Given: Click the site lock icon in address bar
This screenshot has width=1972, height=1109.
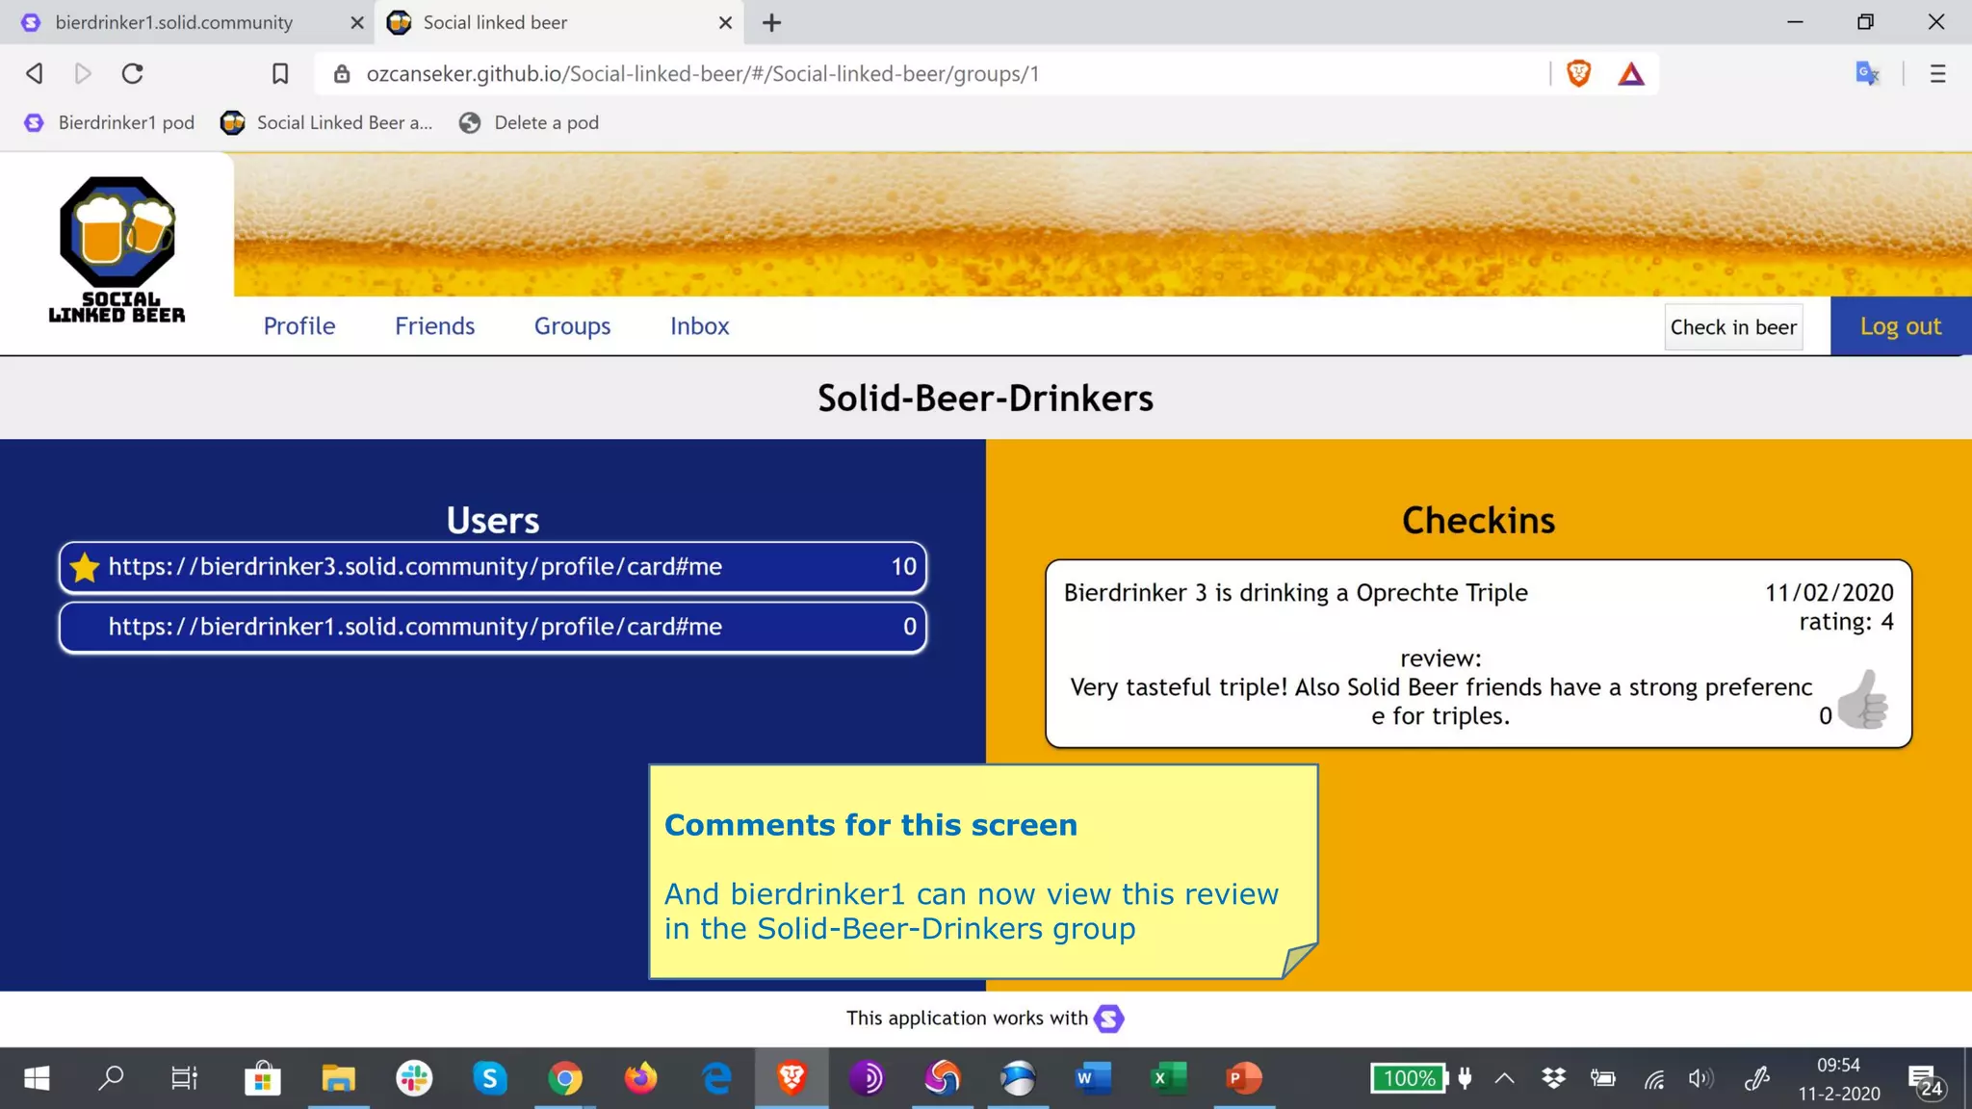Looking at the screenshot, I should 342,74.
